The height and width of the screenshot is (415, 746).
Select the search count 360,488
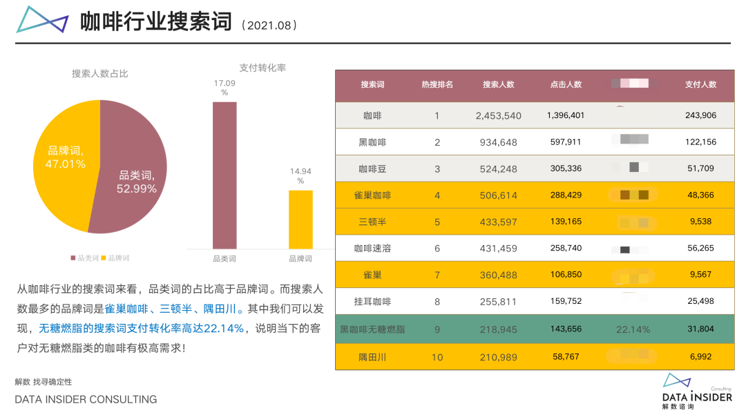pyautogui.click(x=499, y=275)
